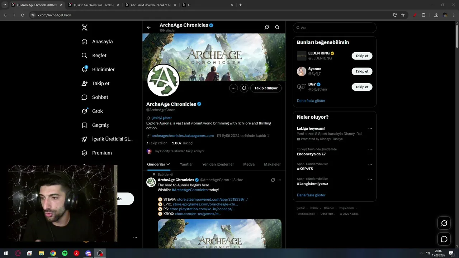
Task: Follow ELDEN RING with Takip et
Action: 362,56
